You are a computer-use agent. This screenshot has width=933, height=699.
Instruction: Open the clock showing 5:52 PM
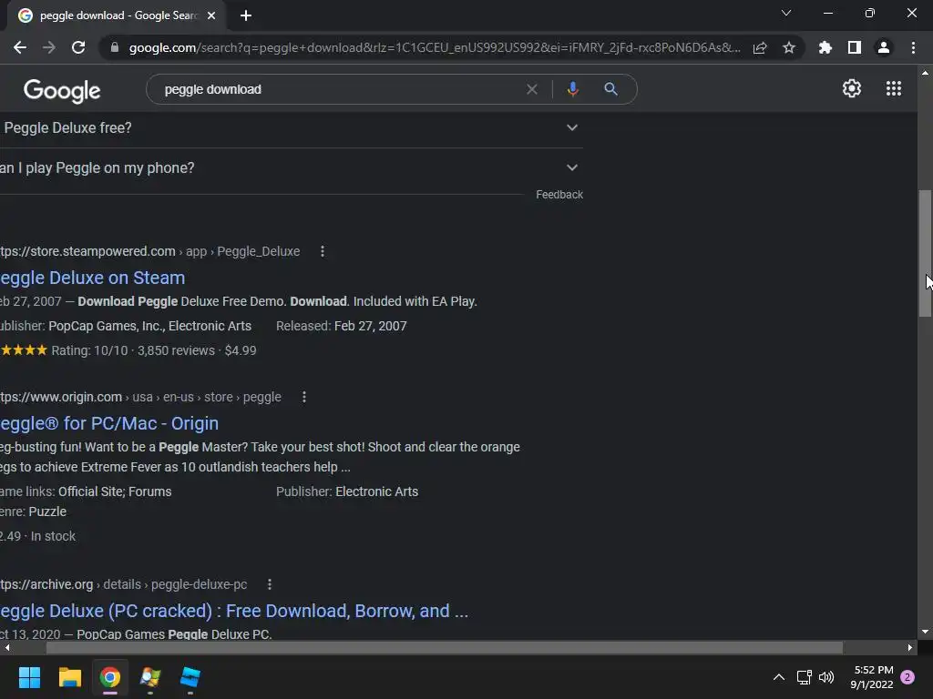click(872, 677)
